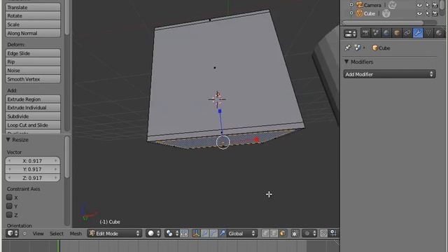Image resolution: width=448 pixels, height=252 pixels.
Task: Open the Material properties sphere icon
Action: click(439, 33)
